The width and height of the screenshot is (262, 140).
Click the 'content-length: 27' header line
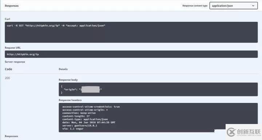[x=76, y=116]
